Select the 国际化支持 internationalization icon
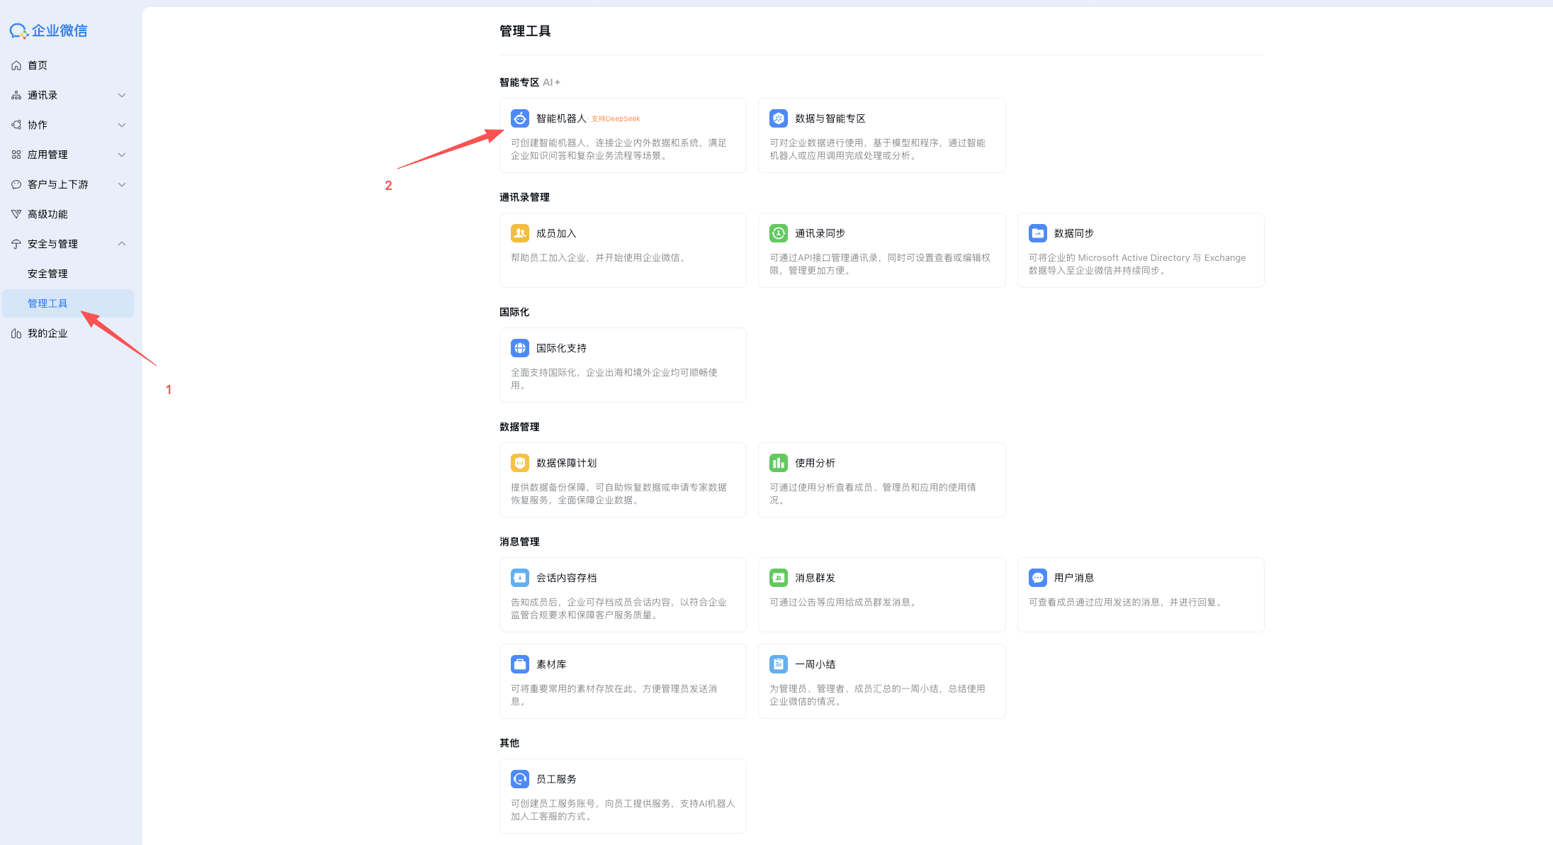 pyautogui.click(x=520, y=347)
